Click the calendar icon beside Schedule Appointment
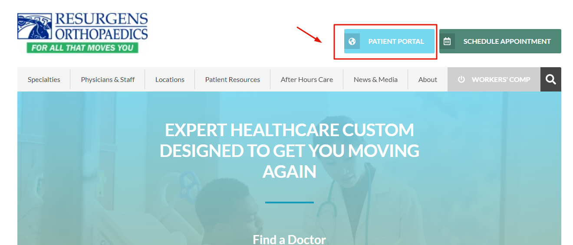The width and height of the screenshot is (573, 245). coord(447,41)
